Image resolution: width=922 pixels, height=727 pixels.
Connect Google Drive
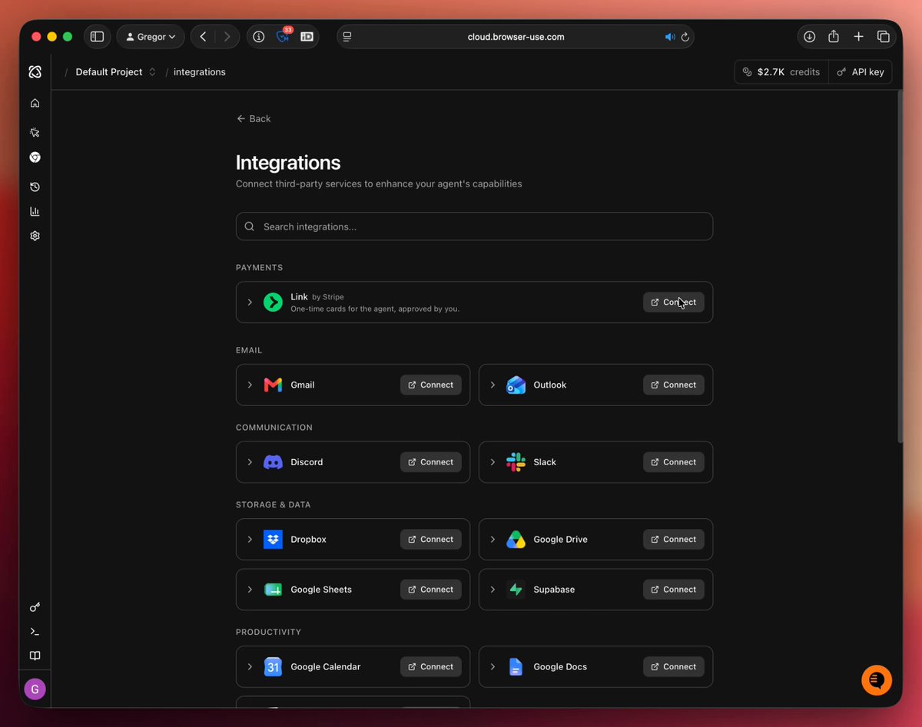pos(673,540)
